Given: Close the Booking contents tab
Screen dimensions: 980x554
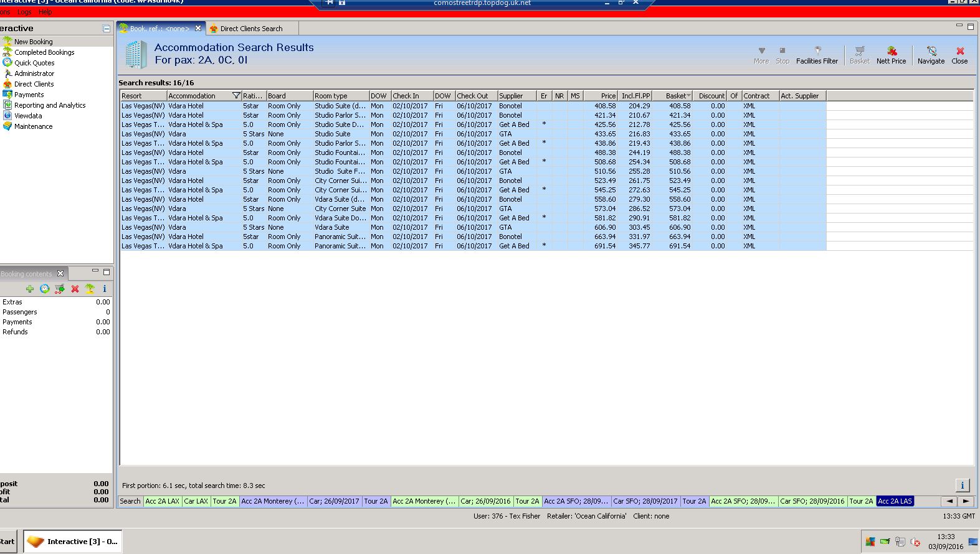Looking at the screenshot, I should [60, 273].
